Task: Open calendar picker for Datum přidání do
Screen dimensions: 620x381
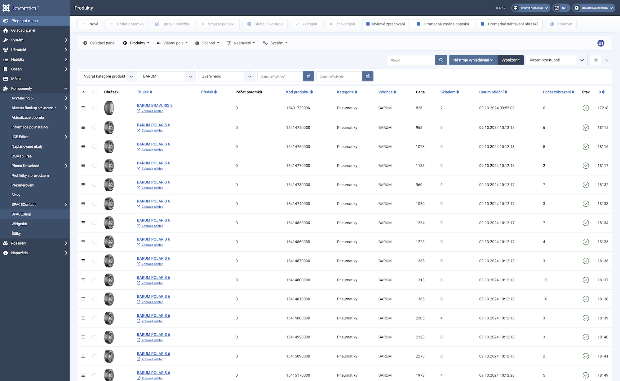Action: 367,76
